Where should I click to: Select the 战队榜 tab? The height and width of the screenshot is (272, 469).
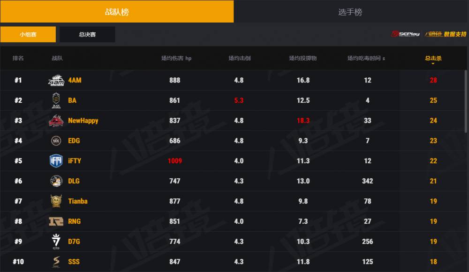coord(117,12)
